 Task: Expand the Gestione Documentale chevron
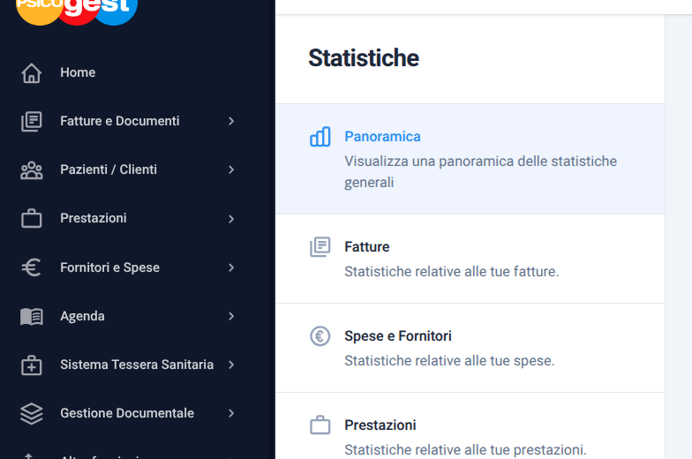[x=231, y=413]
